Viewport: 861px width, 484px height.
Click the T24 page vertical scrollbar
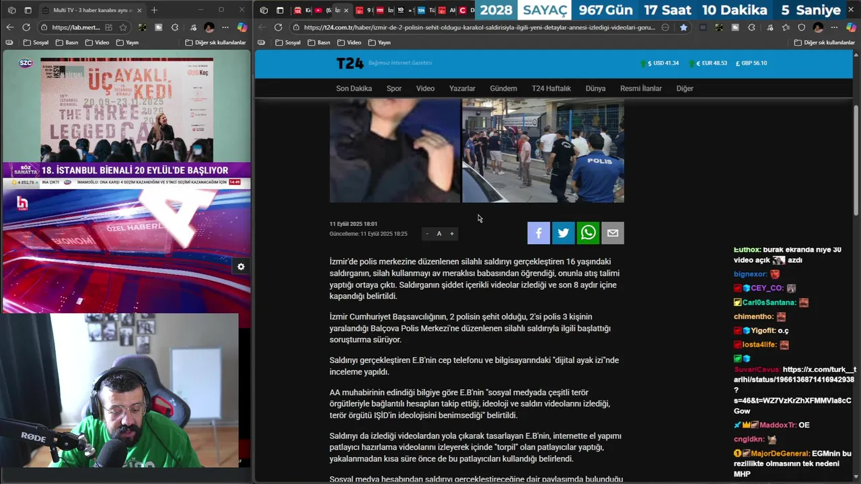856,161
